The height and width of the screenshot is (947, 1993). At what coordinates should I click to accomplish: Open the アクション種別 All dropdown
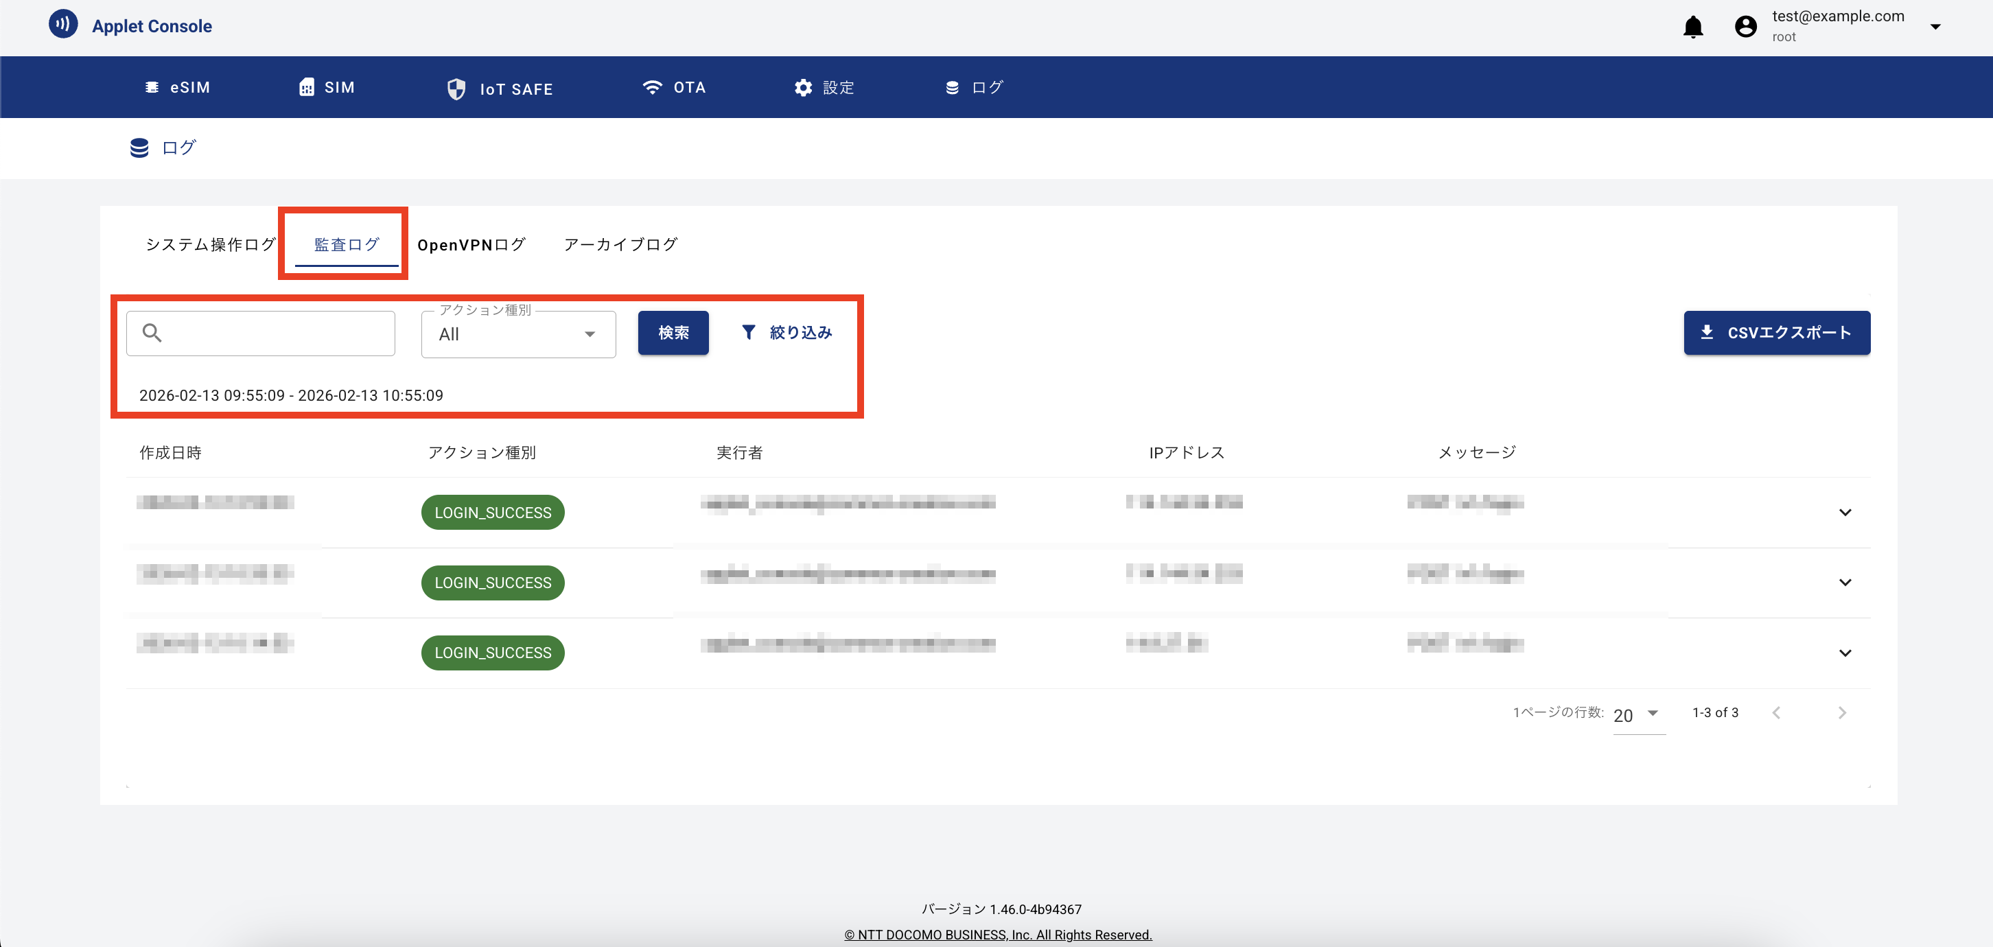coord(517,334)
